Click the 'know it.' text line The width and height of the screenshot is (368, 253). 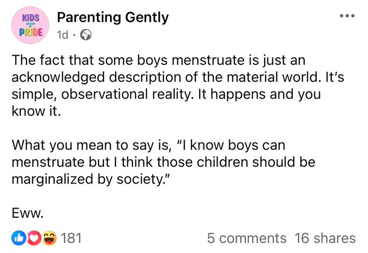(x=36, y=111)
